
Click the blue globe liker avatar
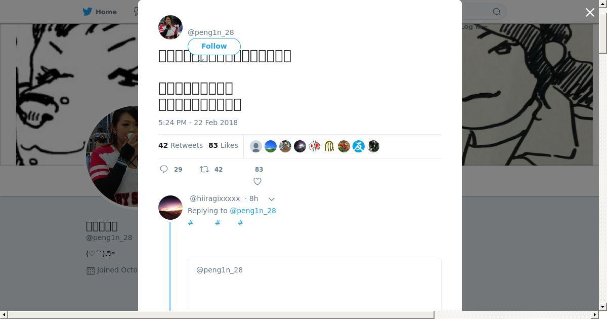pos(271,146)
